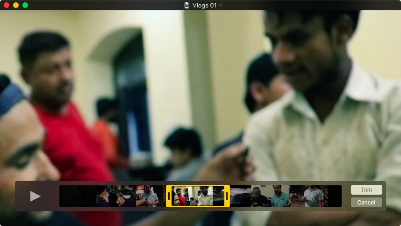Click the man holding drink thumbnail near timeline end
Screen dimensions: 401x226
point(309,196)
